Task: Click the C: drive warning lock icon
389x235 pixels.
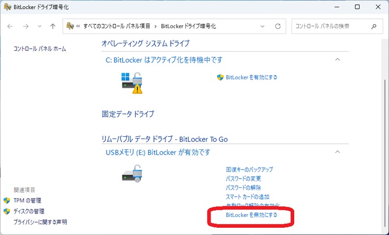Action: [132, 83]
